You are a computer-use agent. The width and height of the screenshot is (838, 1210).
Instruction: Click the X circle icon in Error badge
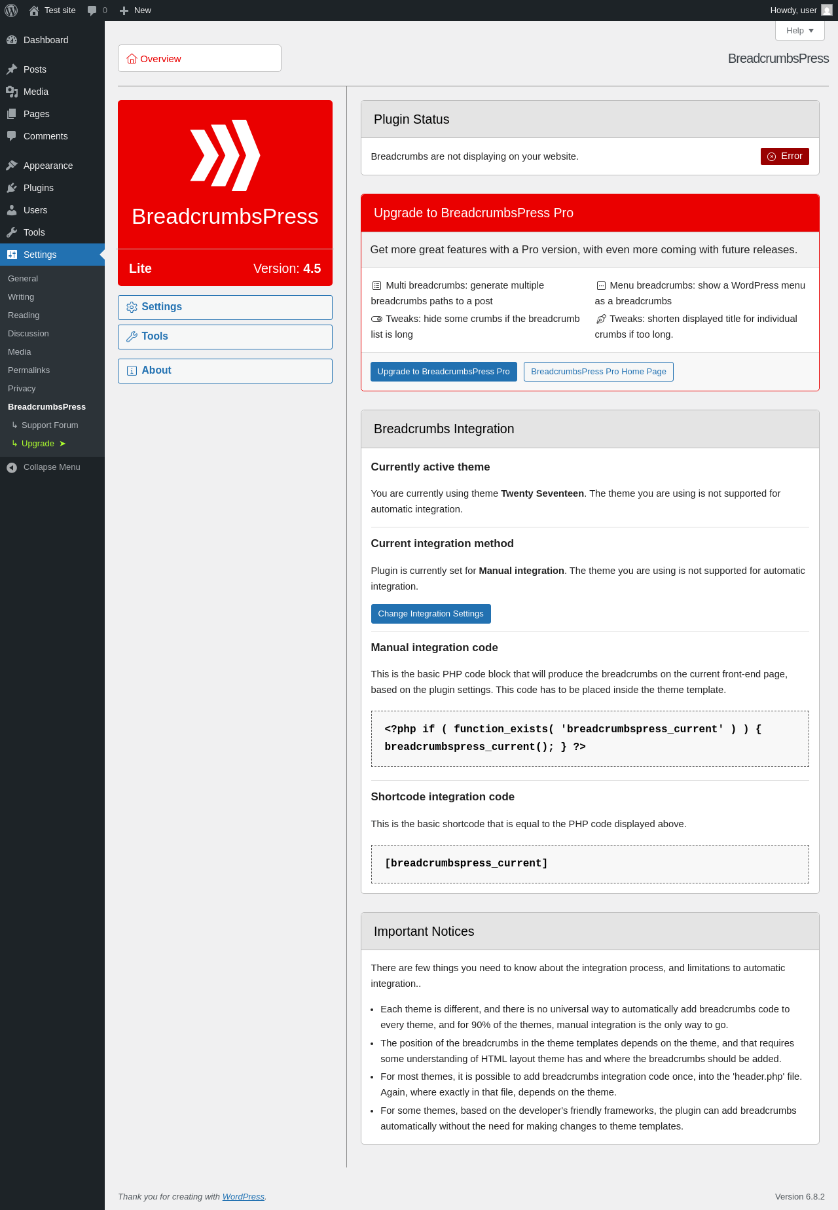772,156
